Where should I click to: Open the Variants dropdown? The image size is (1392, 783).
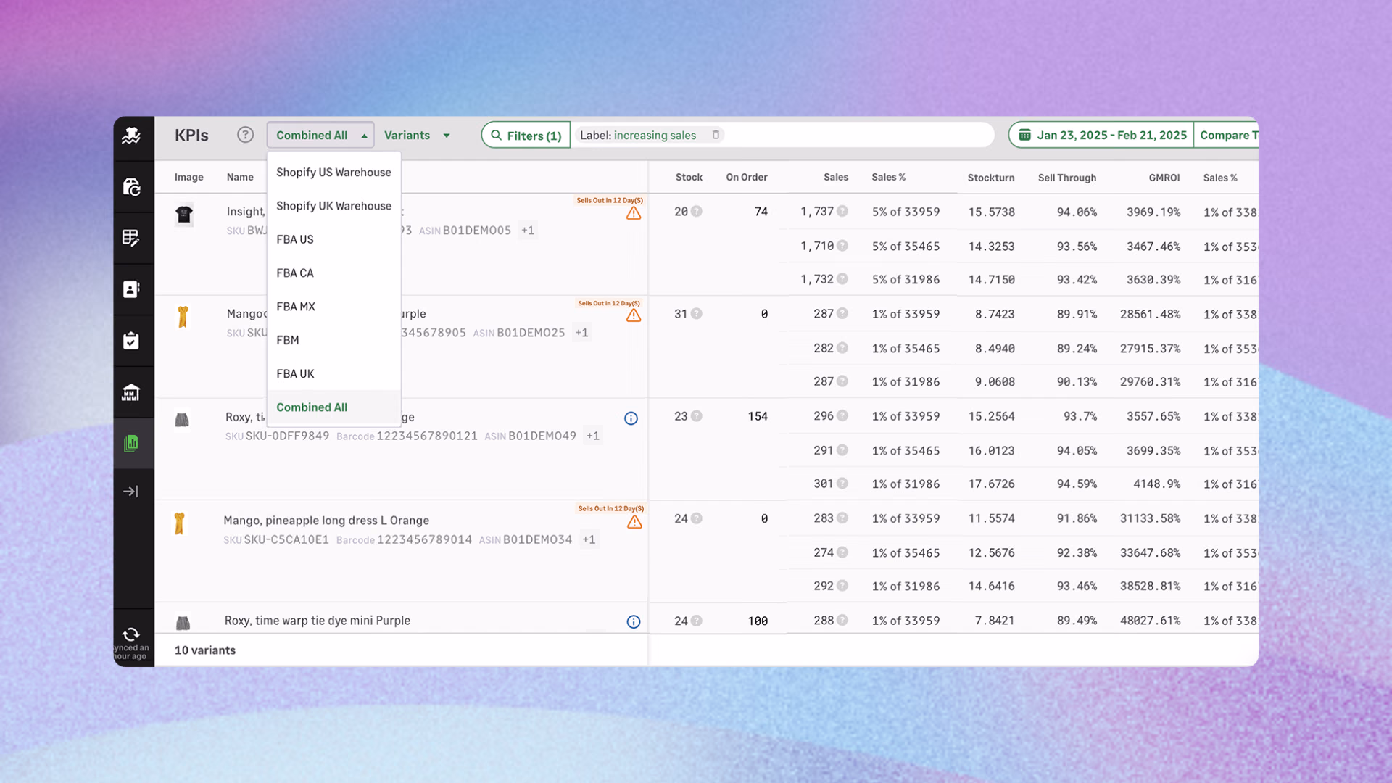(x=417, y=135)
